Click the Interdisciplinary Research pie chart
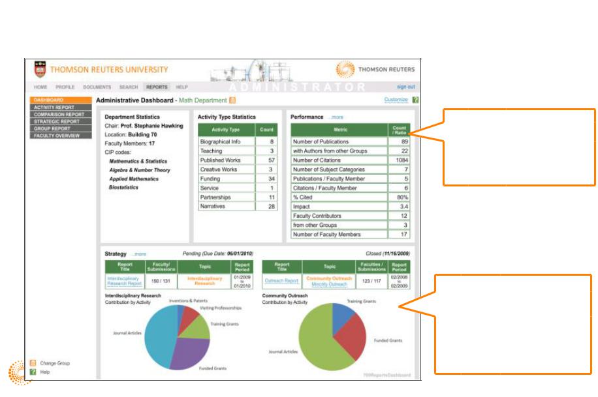 point(178,338)
